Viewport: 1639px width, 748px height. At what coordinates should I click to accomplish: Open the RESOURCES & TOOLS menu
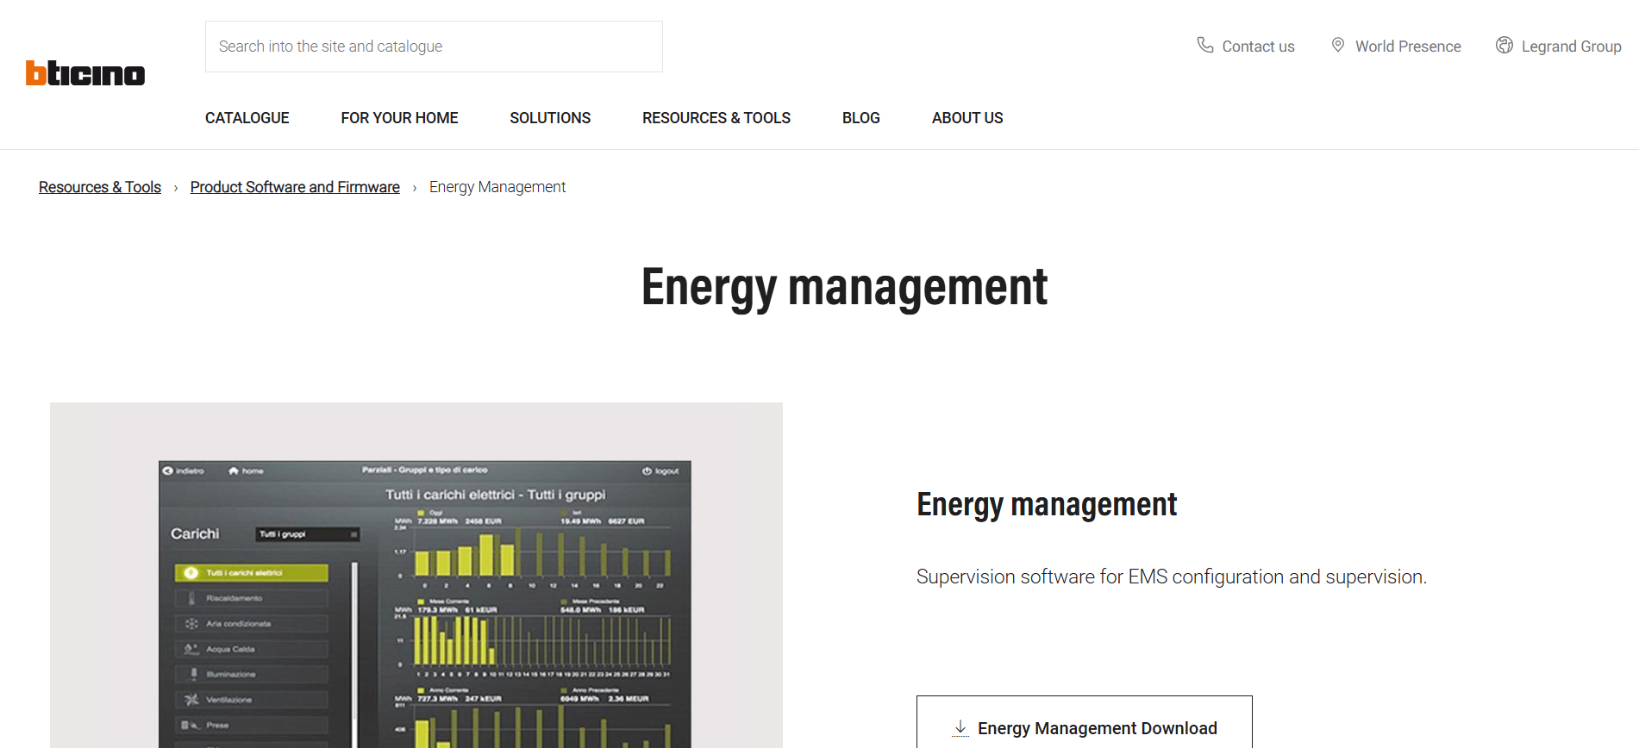[716, 118]
